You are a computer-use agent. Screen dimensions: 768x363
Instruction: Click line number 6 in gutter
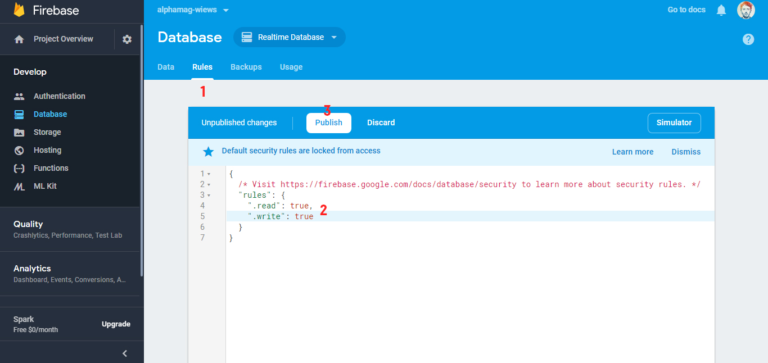(x=202, y=227)
